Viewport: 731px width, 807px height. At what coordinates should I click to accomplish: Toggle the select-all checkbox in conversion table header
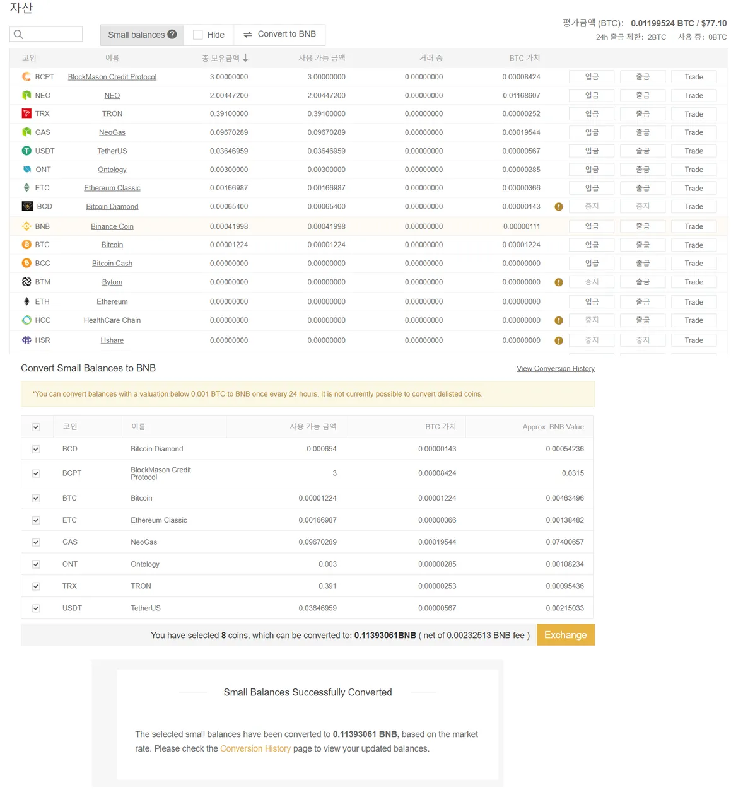coord(36,427)
